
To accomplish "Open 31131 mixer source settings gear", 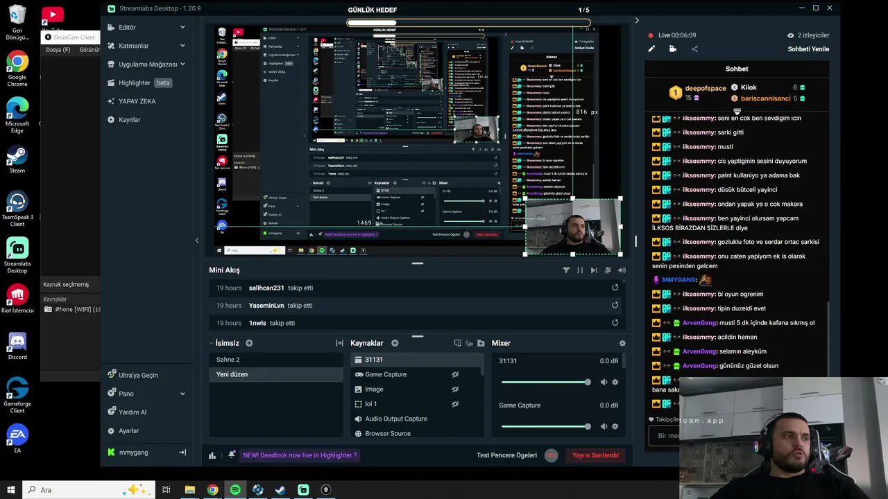I will pos(615,382).
